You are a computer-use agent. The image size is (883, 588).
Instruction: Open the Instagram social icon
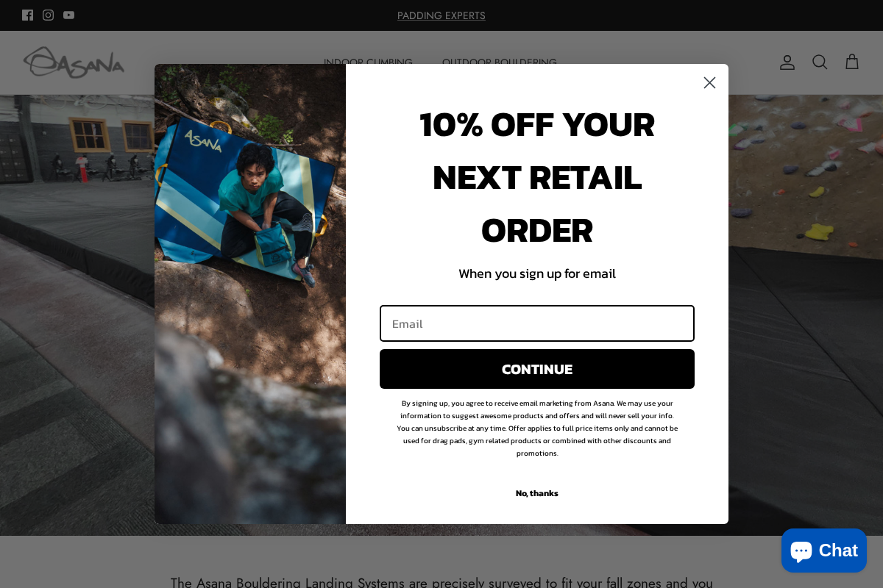[x=49, y=15]
